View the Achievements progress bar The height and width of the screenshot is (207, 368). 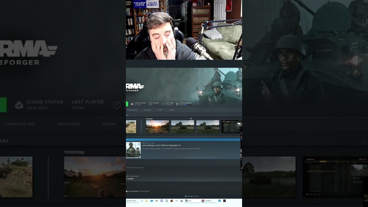click(x=187, y=105)
